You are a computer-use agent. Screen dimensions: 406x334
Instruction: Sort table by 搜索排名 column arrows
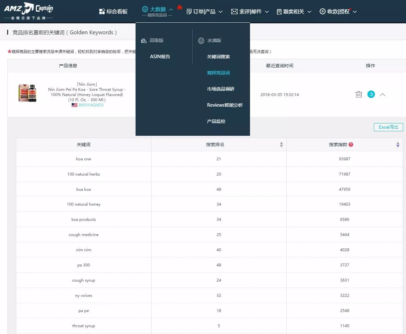click(x=281, y=145)
